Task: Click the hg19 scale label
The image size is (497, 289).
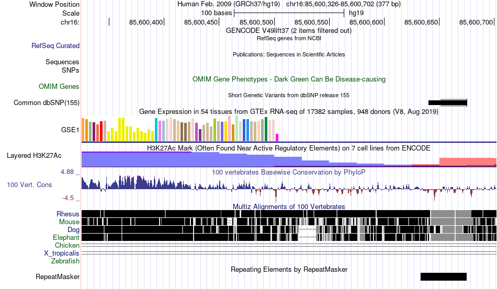Action: (356, 13)
